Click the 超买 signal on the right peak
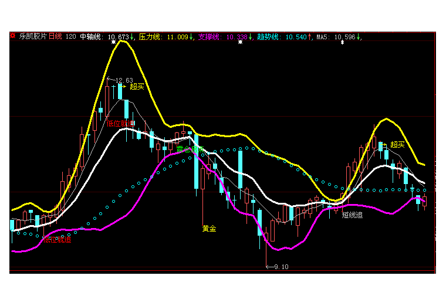 tap(398, 144)
